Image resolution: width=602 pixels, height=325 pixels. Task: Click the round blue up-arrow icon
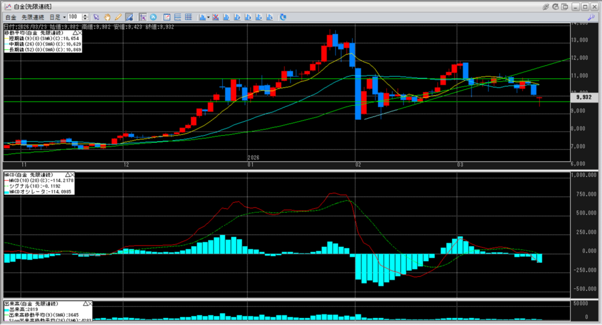153,17
